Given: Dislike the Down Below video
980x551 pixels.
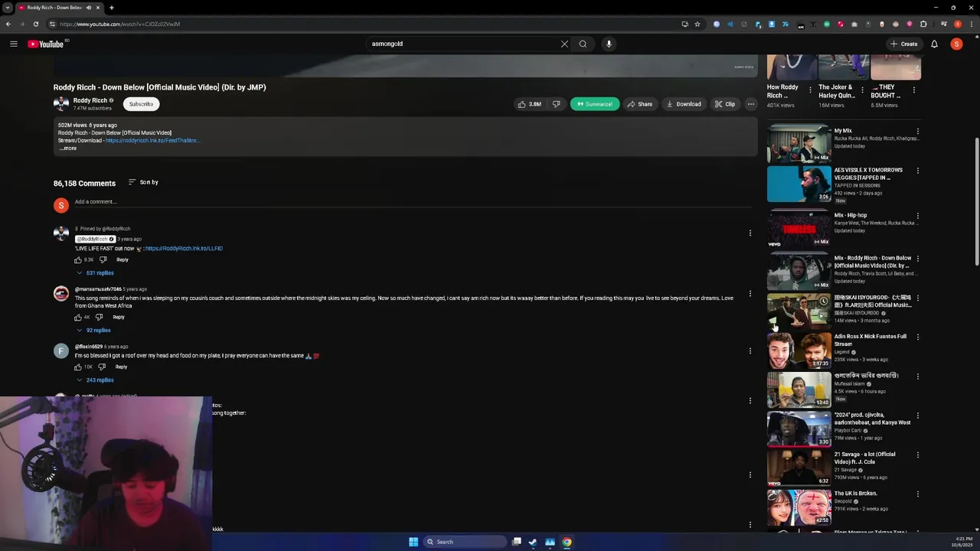Looking at the screenshot, I should click(557, 104).
